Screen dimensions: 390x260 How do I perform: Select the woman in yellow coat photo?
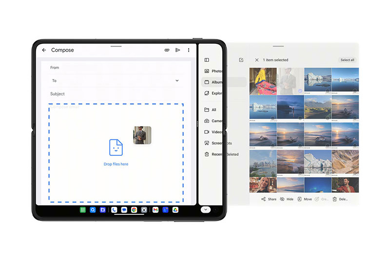(x=263, y=81)
